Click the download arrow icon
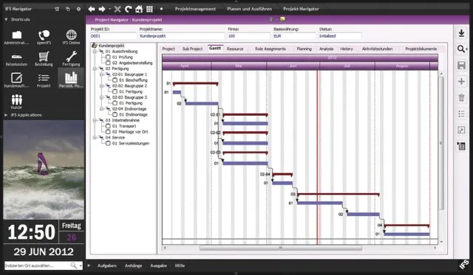The height and width of the screenshot is (275, 473). click(x=461, y=32)
